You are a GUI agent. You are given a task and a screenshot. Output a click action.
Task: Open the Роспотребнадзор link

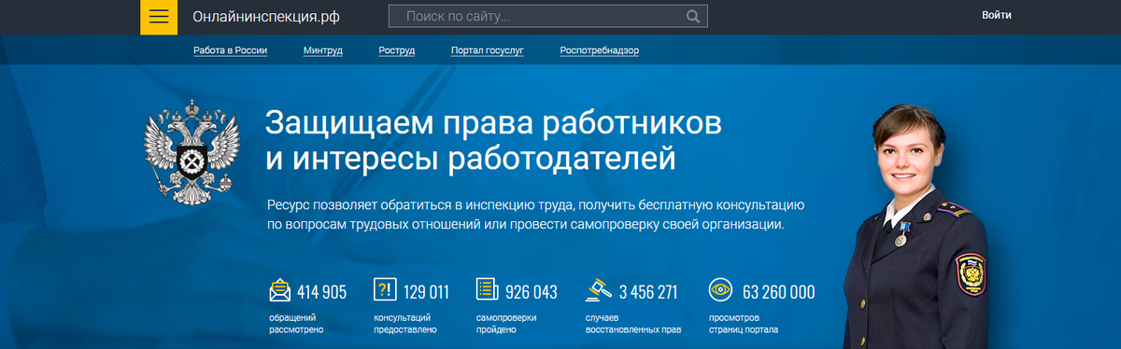click(x=600, y=50)
